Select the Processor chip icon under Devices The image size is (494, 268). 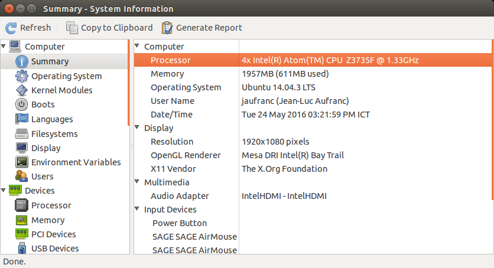pos(21,205)
